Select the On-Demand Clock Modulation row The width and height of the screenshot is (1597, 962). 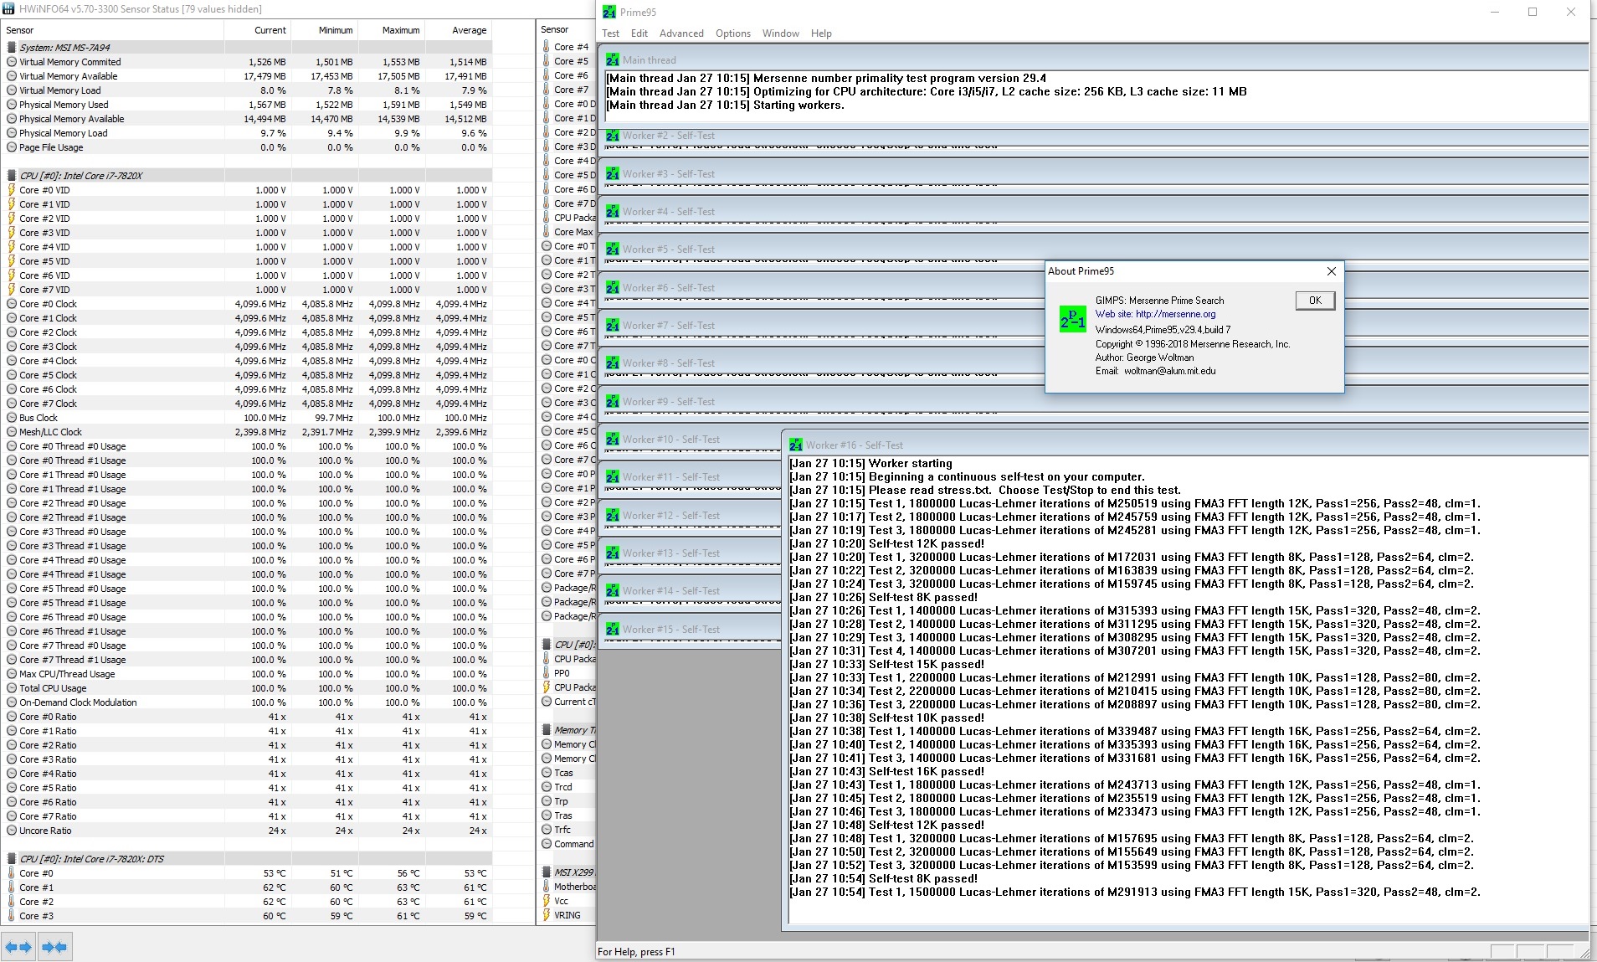click(x=247, y=702)
